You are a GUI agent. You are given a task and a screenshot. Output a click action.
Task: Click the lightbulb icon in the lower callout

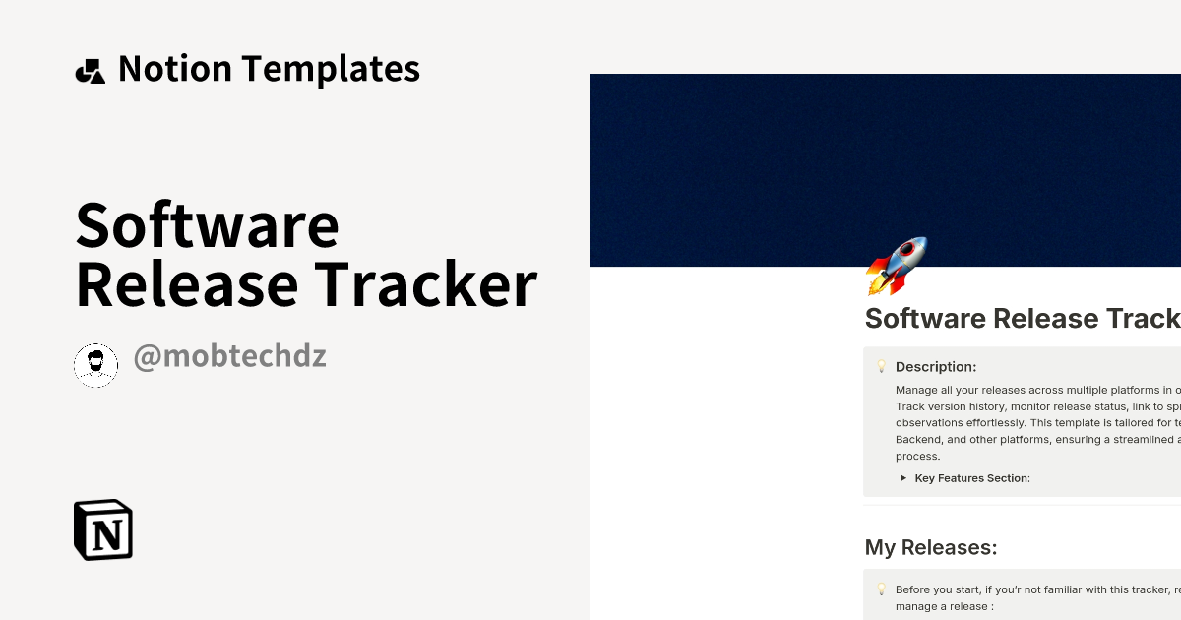coord(881,589)
